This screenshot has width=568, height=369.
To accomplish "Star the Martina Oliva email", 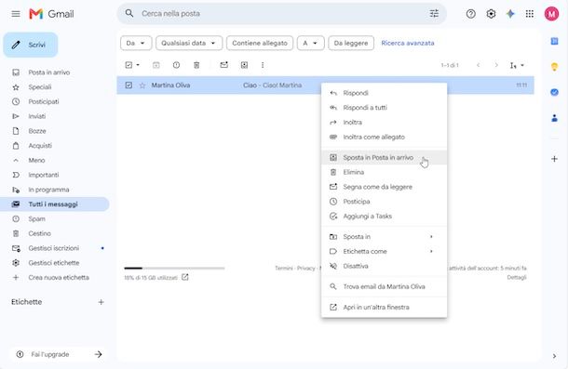I will tap(142, 86).
